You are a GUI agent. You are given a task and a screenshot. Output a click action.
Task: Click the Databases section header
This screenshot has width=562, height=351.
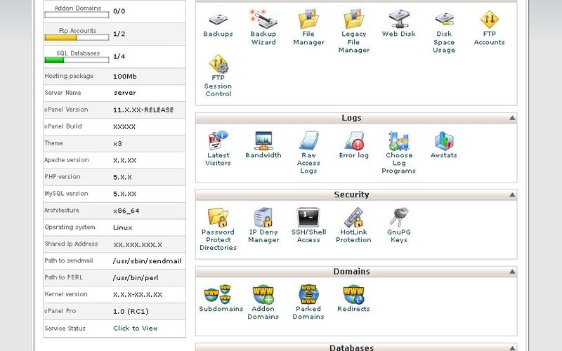[x=356, y=347]
